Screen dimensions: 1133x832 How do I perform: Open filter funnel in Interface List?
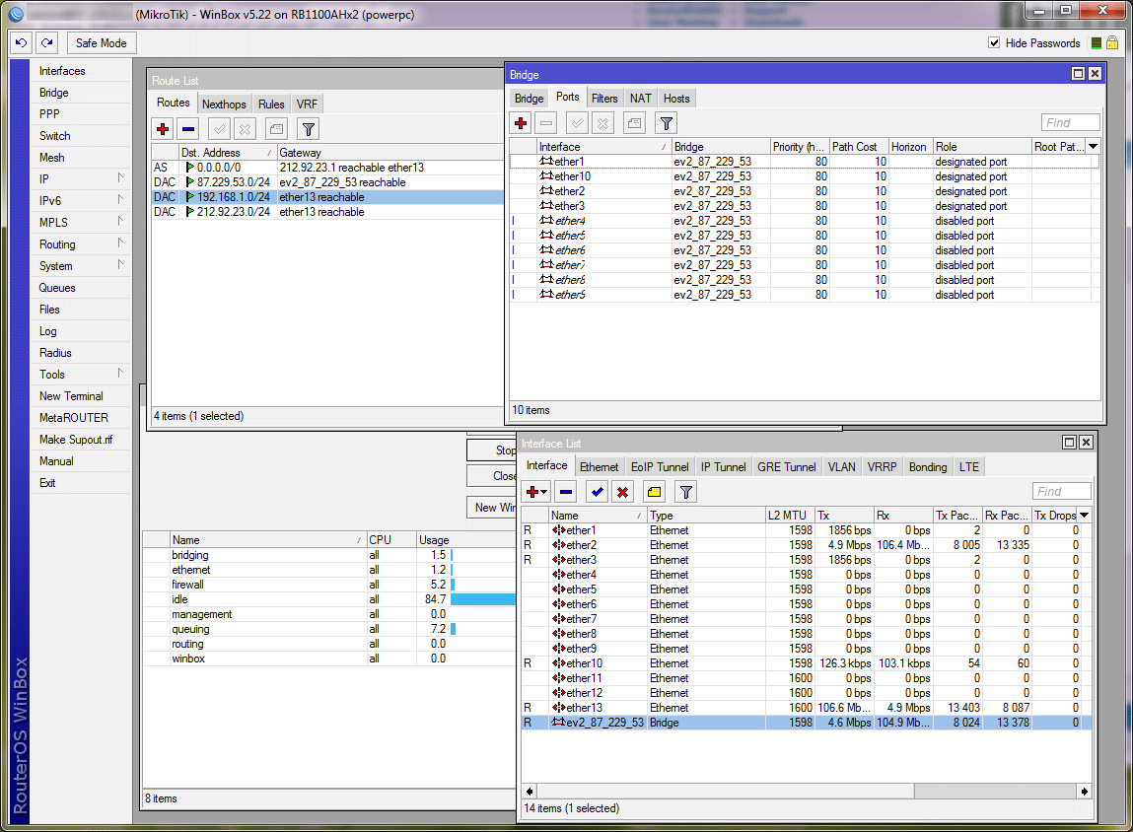point(685,492)
